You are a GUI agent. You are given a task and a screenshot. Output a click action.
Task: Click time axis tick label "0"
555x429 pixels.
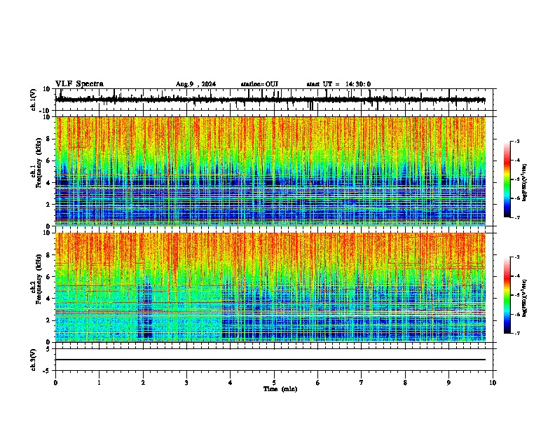55,383
